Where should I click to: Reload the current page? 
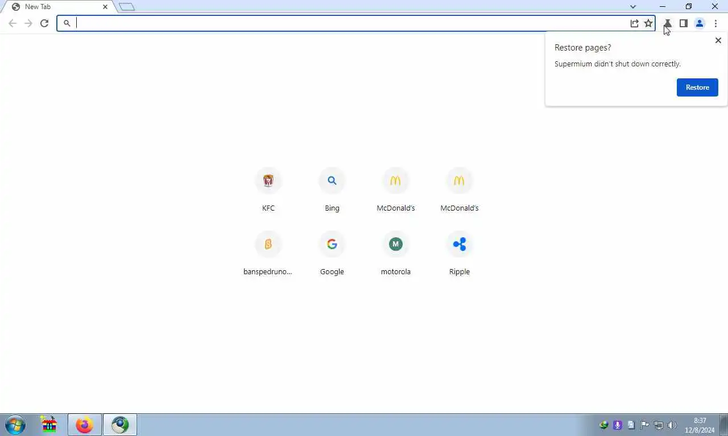pyautogui.click(x=44, y=23)
